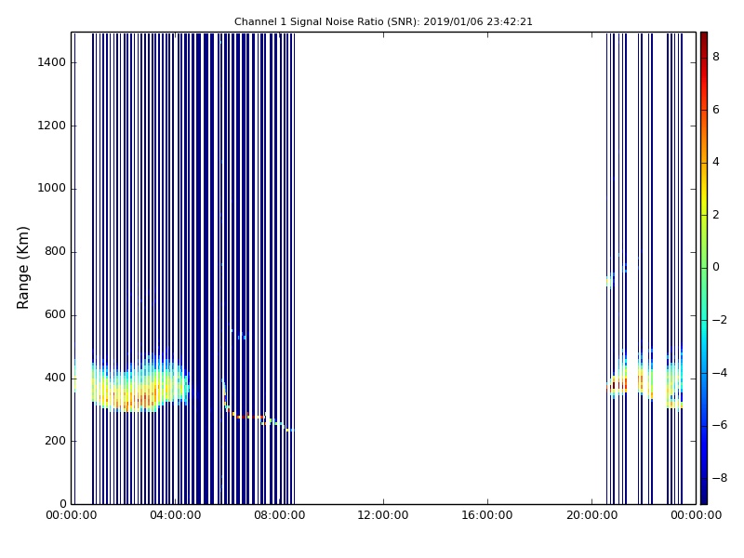Click the colorbar label 0
The image size is (744, 558).
pyautogui.click(x=716, y=267)
